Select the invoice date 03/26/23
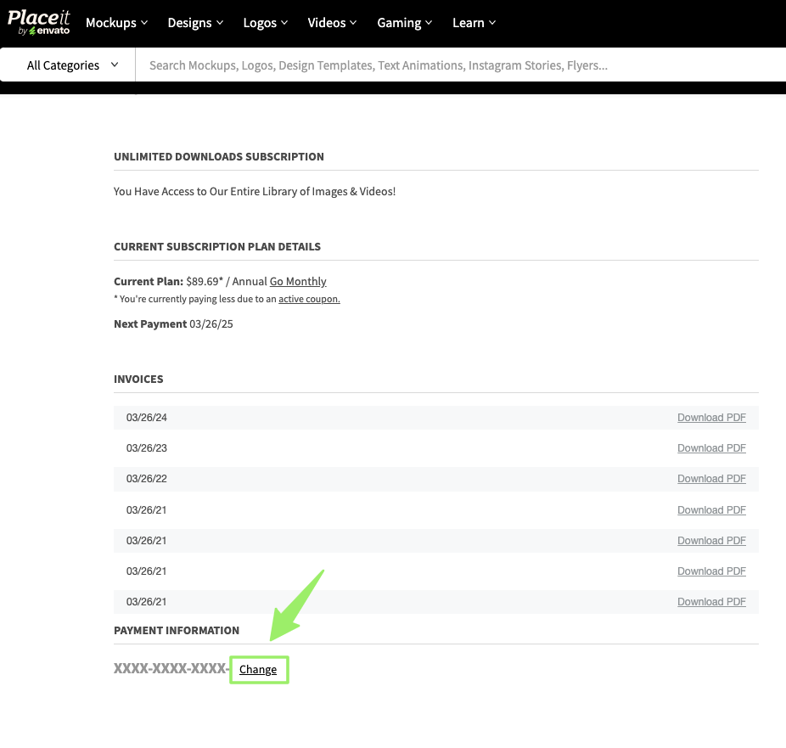The image size is (786, 748). click(x=146, y=448)
